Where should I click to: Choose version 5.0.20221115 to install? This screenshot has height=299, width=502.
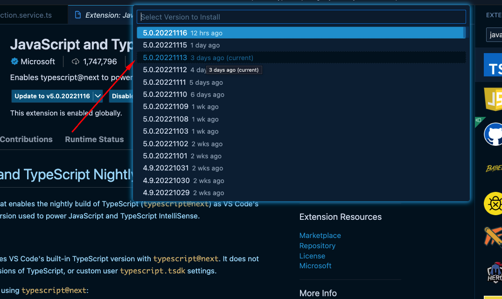coord(301,45)
